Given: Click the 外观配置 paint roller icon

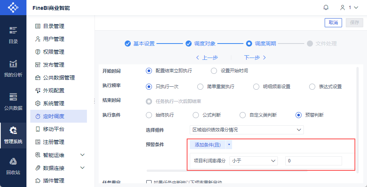Looking at the screenshot, I should click(x=37, y=90).
